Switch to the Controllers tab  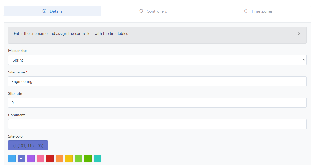(x=153, y=11)
